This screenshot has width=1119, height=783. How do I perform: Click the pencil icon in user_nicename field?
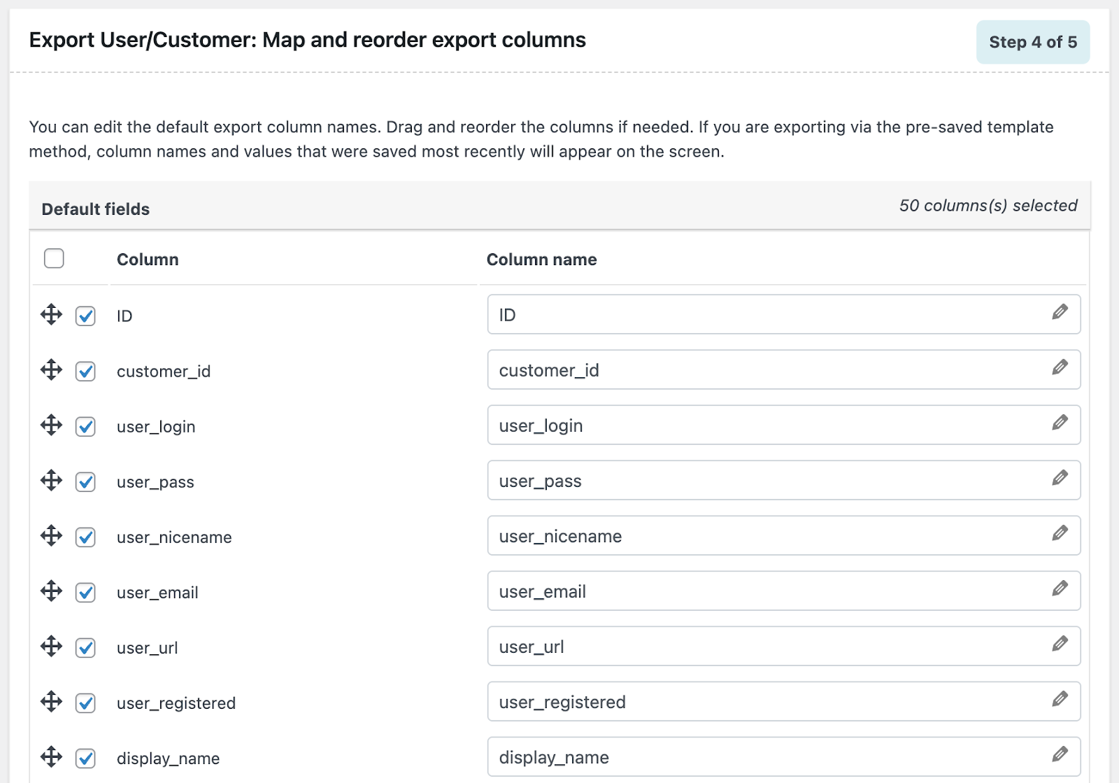[1060, 533]
